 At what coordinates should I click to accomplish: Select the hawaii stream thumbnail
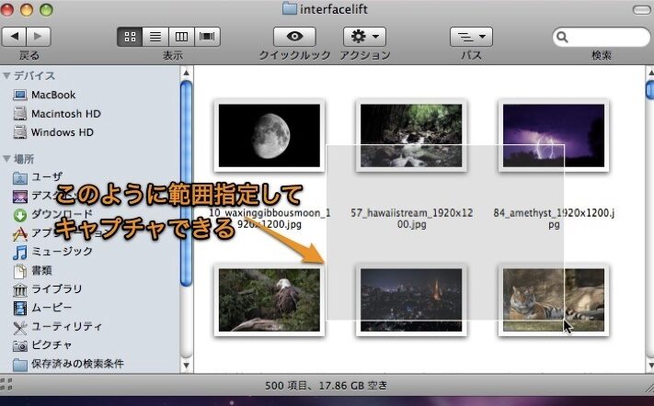pos(411,135)
